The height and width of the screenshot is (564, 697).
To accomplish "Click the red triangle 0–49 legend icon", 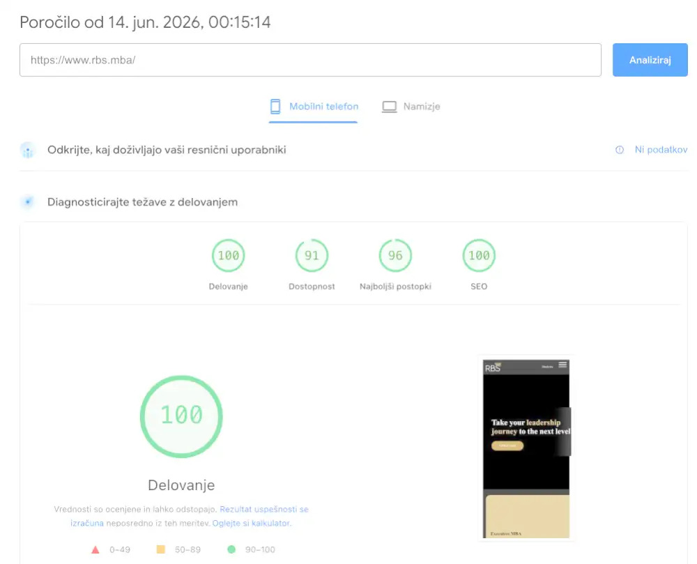I will coord(95,550).
